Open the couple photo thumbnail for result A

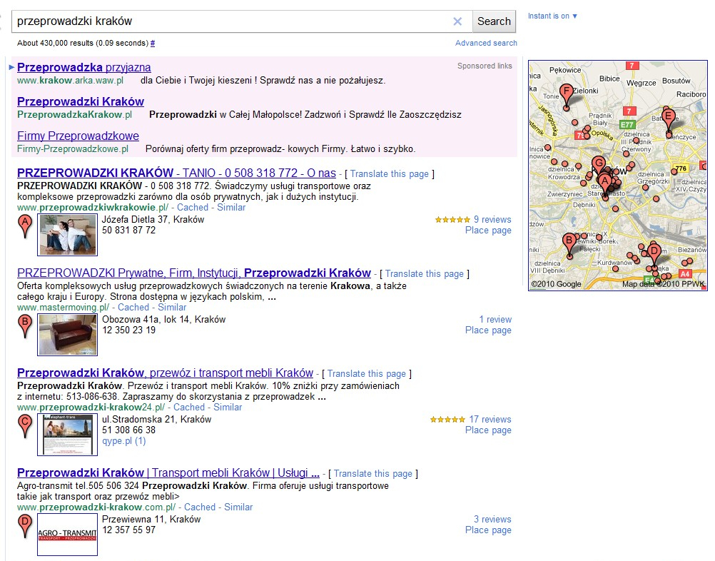[68, 235]
